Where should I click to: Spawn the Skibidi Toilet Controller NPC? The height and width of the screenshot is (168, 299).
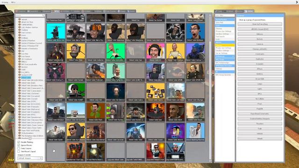click(x=115, y=52)
